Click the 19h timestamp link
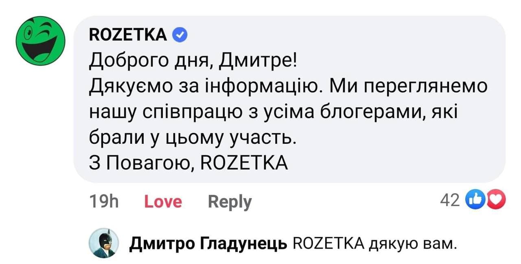 click(x=103, y=200)
